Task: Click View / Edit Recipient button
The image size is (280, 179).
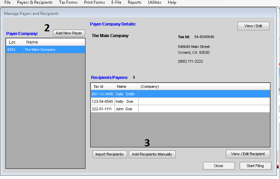Action: 248,154
